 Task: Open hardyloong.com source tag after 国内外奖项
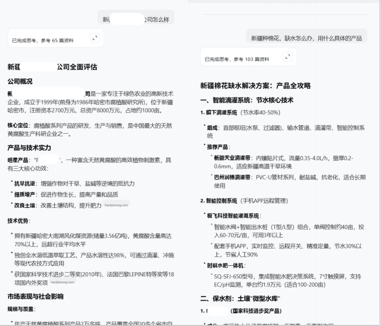tap(62, 282)
